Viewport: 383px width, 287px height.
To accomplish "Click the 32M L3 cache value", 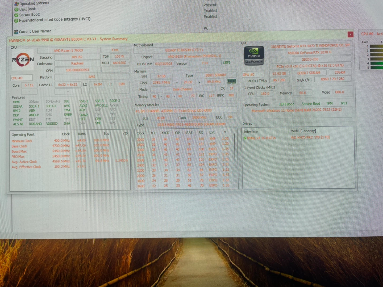I will click(122, 84).
